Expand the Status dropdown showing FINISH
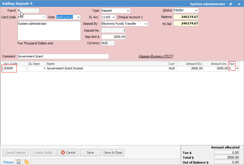 196,11
